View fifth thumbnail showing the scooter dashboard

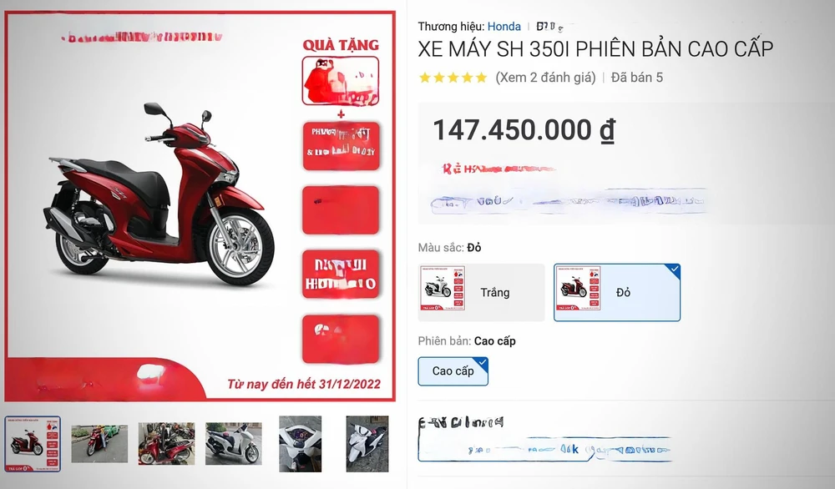pos(301,444)
